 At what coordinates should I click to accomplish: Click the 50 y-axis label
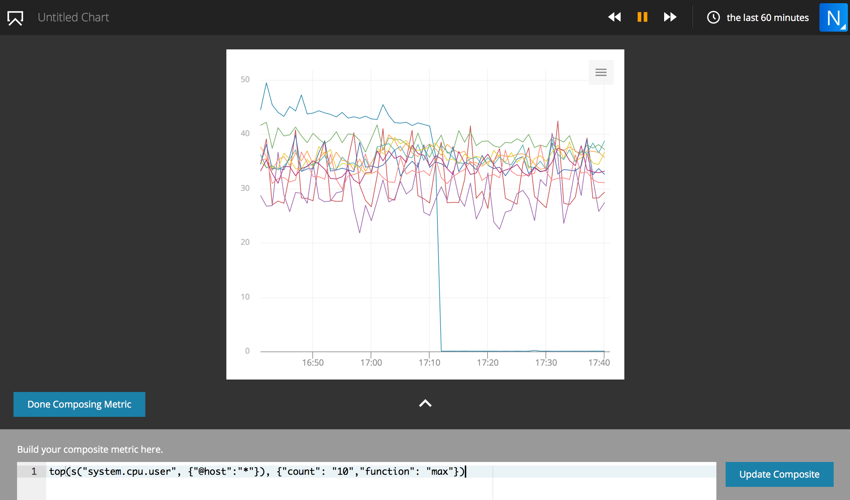245,79
